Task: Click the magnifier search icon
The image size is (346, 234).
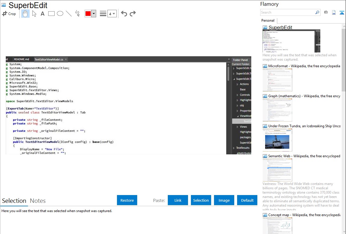Action: click(x=317, y=12)
